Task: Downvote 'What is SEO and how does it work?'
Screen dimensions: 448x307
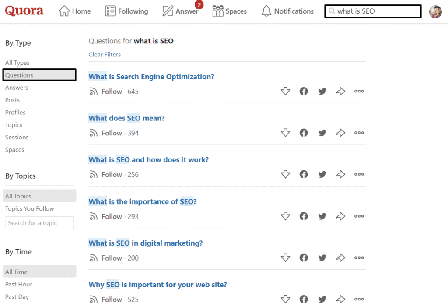Action: pyautogui.click(x=285, y=174)
